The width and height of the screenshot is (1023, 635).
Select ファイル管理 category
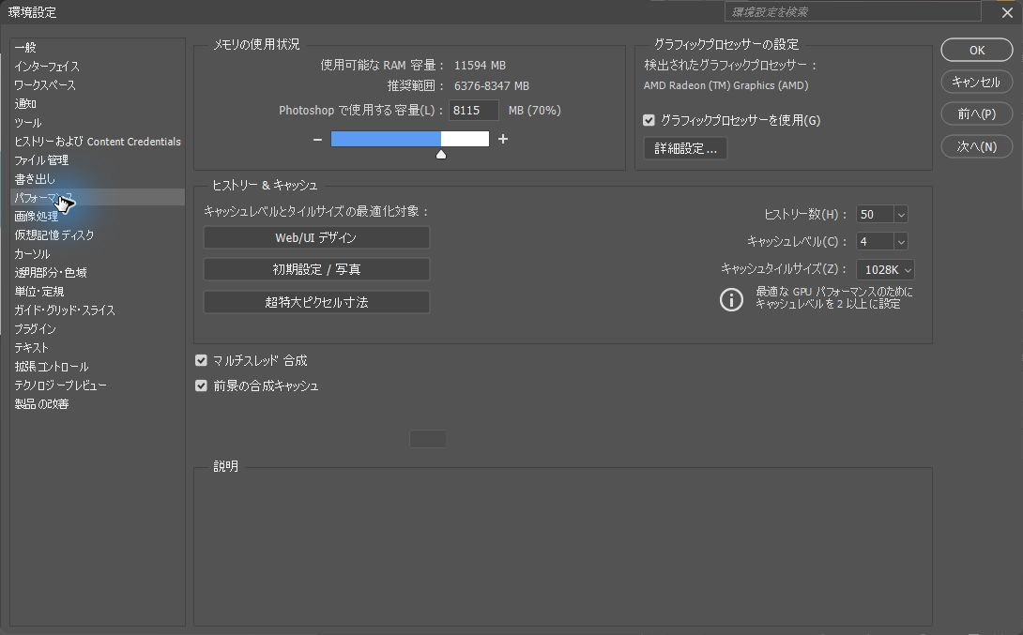tap(98, 160)
